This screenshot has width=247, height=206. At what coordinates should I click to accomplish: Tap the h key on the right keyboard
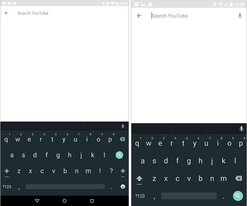pos(200,161)
